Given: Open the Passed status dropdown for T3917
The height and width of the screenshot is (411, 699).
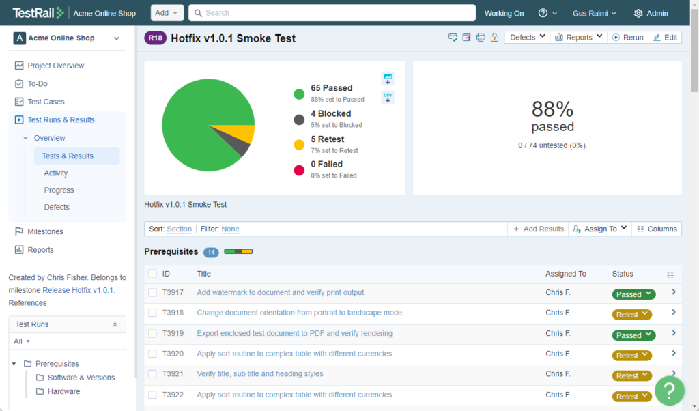Looking at the screenshot, I should [633, 294].
